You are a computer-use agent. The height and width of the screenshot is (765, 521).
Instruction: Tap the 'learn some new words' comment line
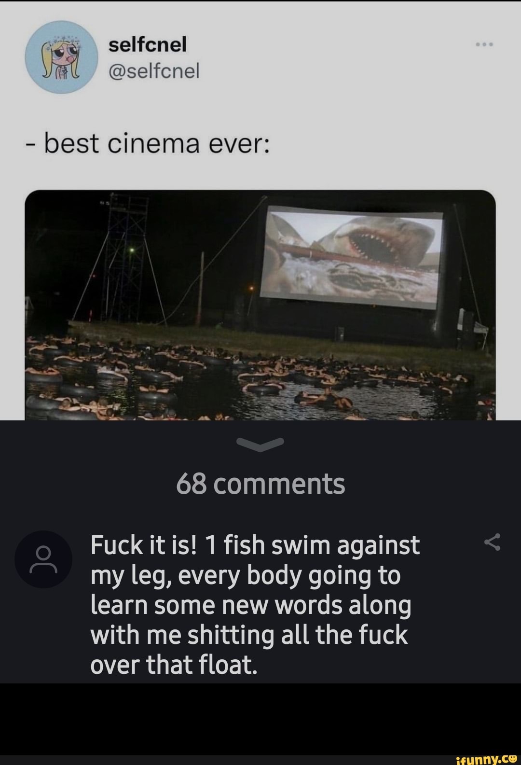251,605
